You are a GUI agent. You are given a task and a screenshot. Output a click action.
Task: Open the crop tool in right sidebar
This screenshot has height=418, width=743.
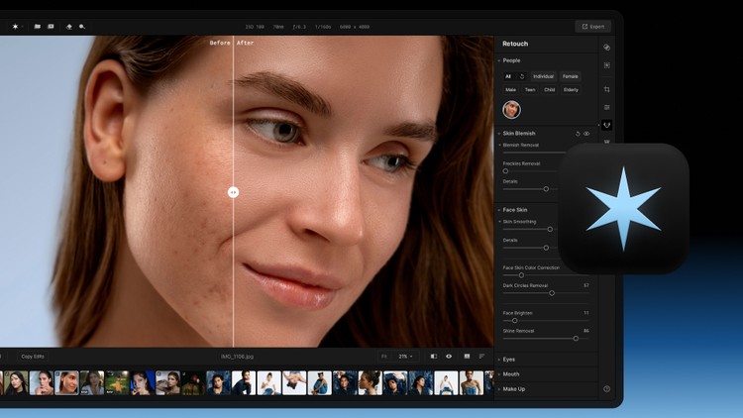coord(606,89)
